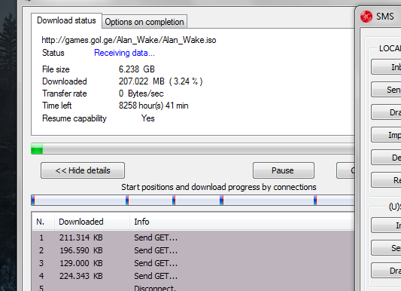Click the SMS window title text
The image size is (401, 291).
pyautogui.click(x=385, y=17)
